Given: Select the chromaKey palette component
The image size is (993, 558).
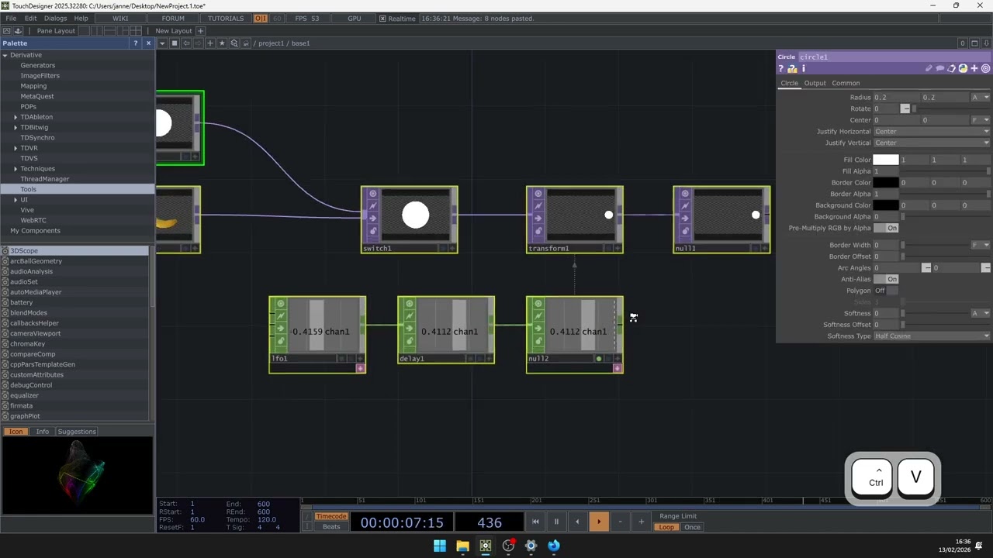Looking at the screenshot, I should tap(27, 344).
